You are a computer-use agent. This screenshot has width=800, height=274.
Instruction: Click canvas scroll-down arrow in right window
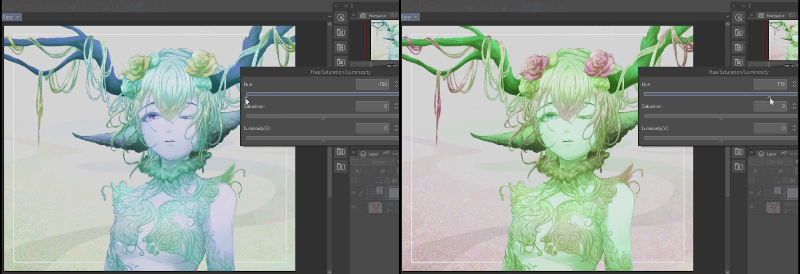pyautogui.click(x=728, y=272)
